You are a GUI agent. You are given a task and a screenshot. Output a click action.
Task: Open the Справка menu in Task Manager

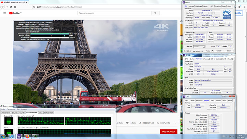pyautogui.click(x=24, y=109)
